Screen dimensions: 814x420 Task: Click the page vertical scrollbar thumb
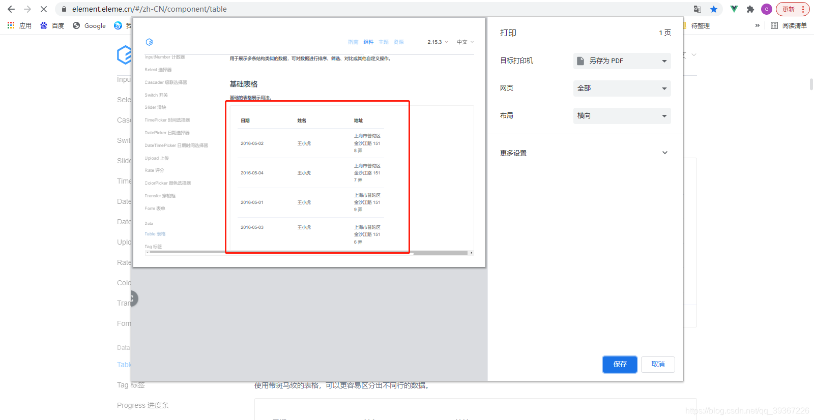point(811,84)
